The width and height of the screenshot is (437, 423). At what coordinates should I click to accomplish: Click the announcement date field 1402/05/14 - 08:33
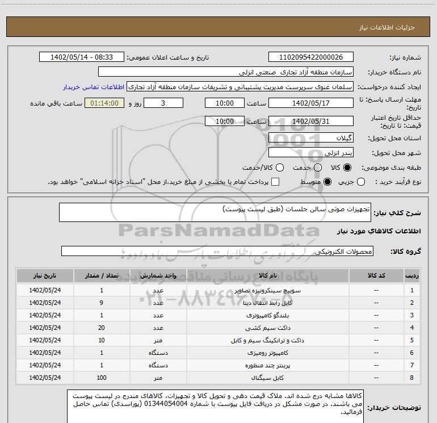point(82,57)
